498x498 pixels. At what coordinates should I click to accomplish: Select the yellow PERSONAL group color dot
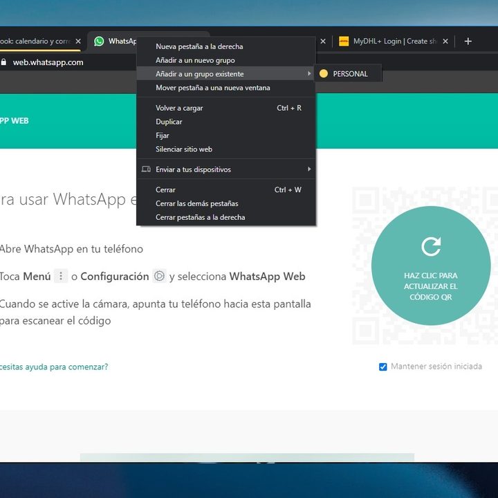tap(323, 74)
